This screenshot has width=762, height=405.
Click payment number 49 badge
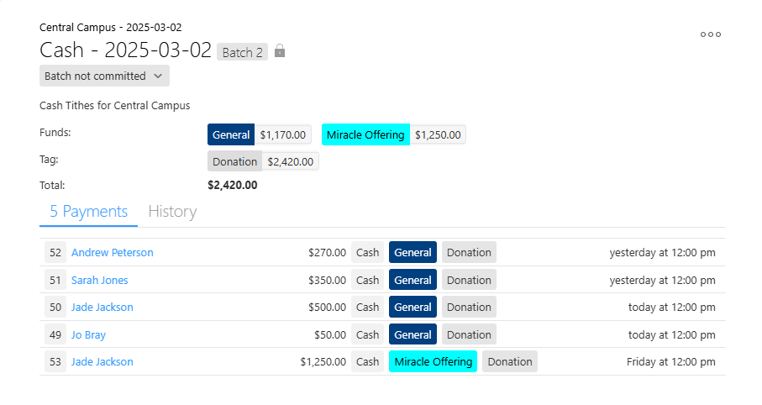(55, 335)
